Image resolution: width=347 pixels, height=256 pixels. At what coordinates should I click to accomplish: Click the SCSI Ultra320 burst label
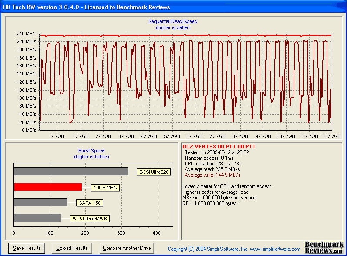click(154, 172)
